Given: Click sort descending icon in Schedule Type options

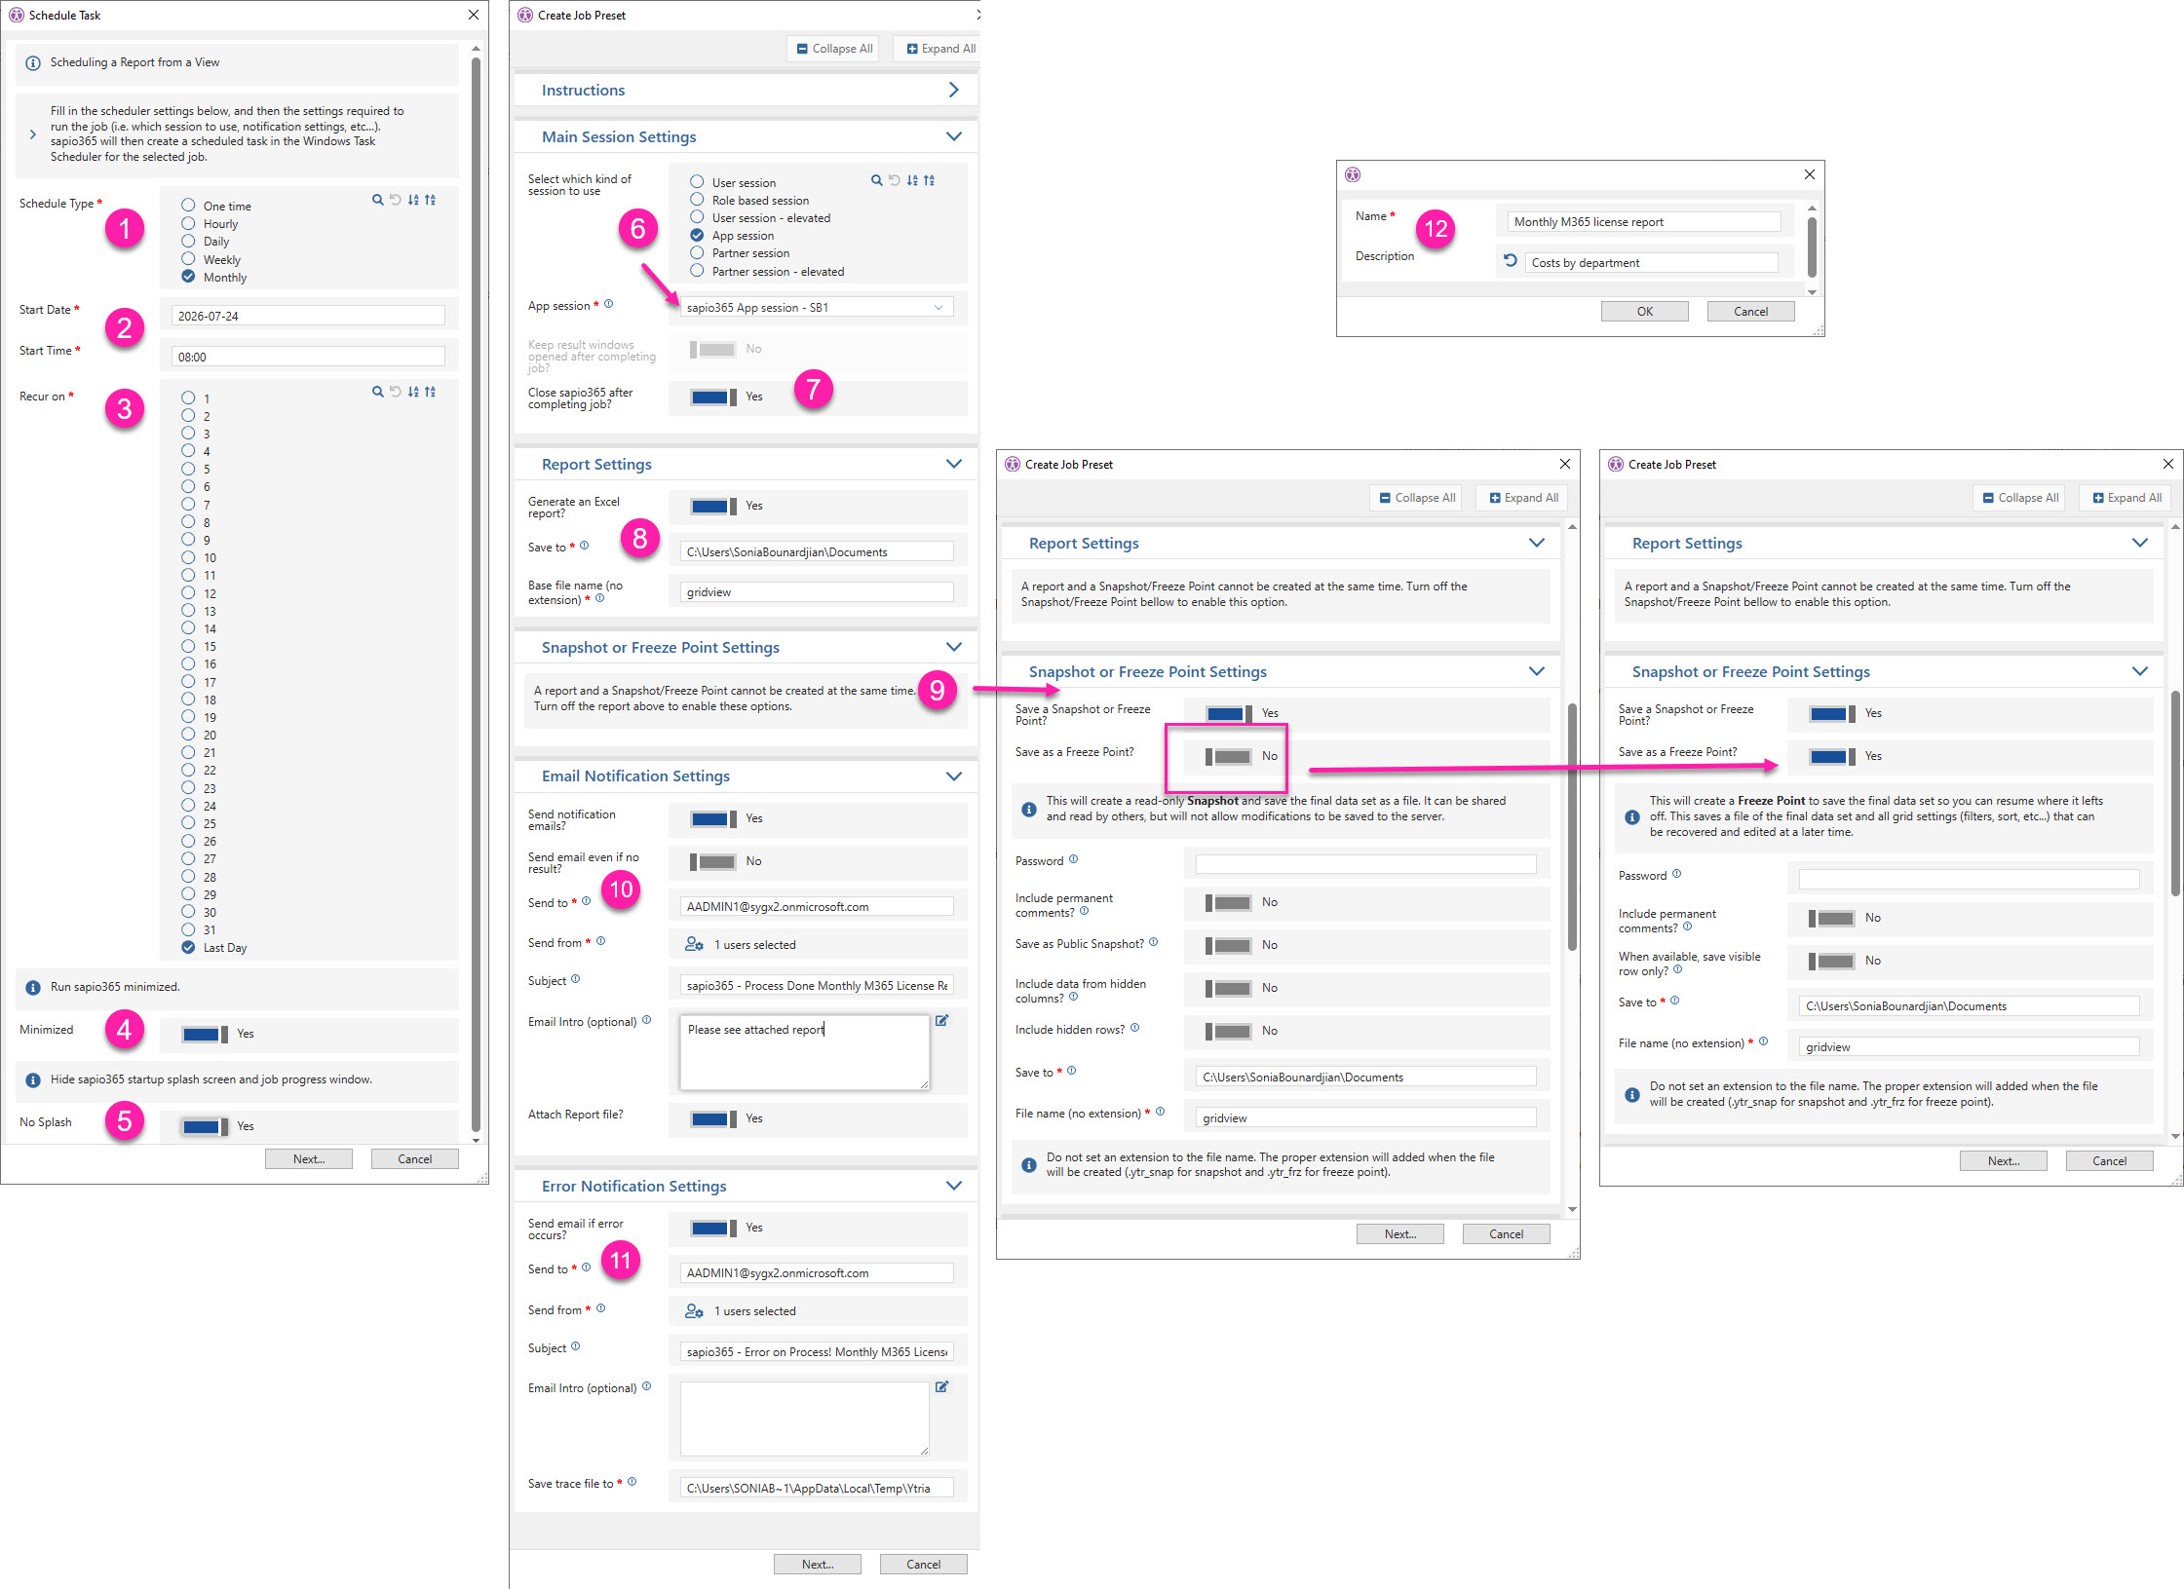Looking at the screenshot, I should click(413, 200).
